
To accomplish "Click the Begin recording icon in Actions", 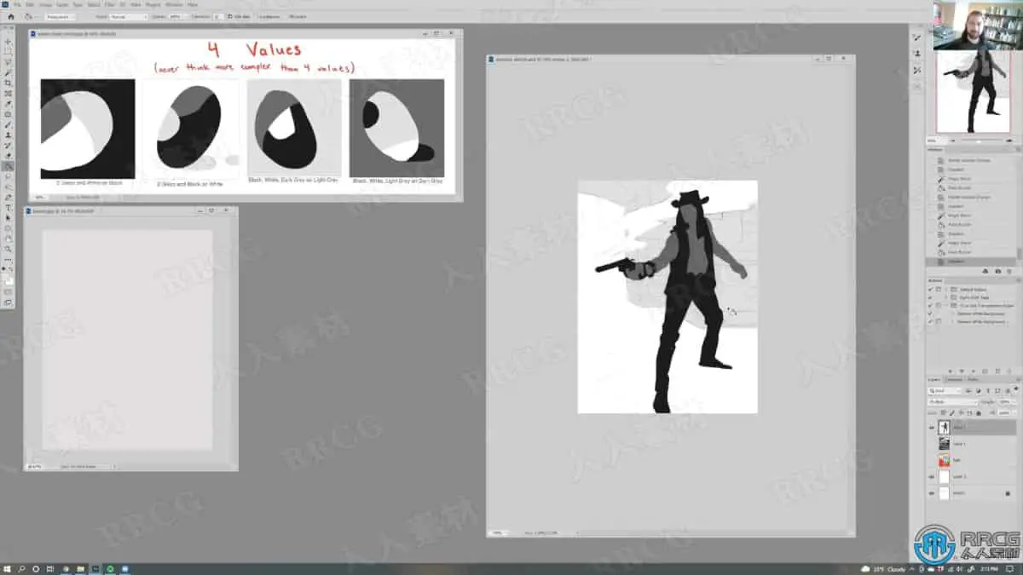I will point(962,371).
